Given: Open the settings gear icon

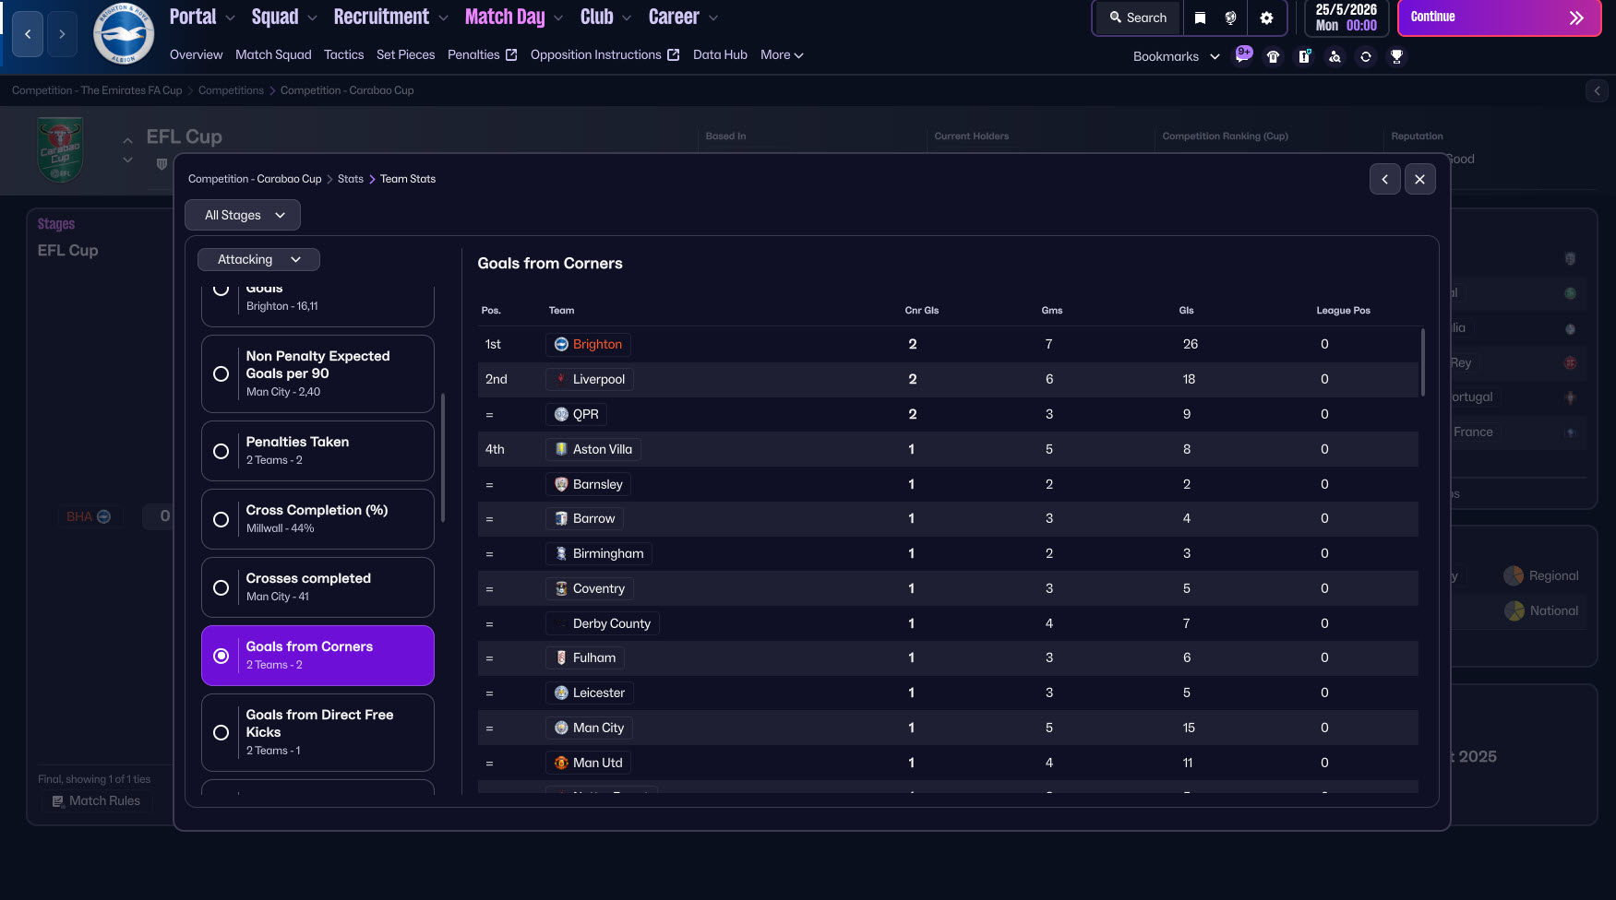Looking at the screenshot, I should (1266, 18).
